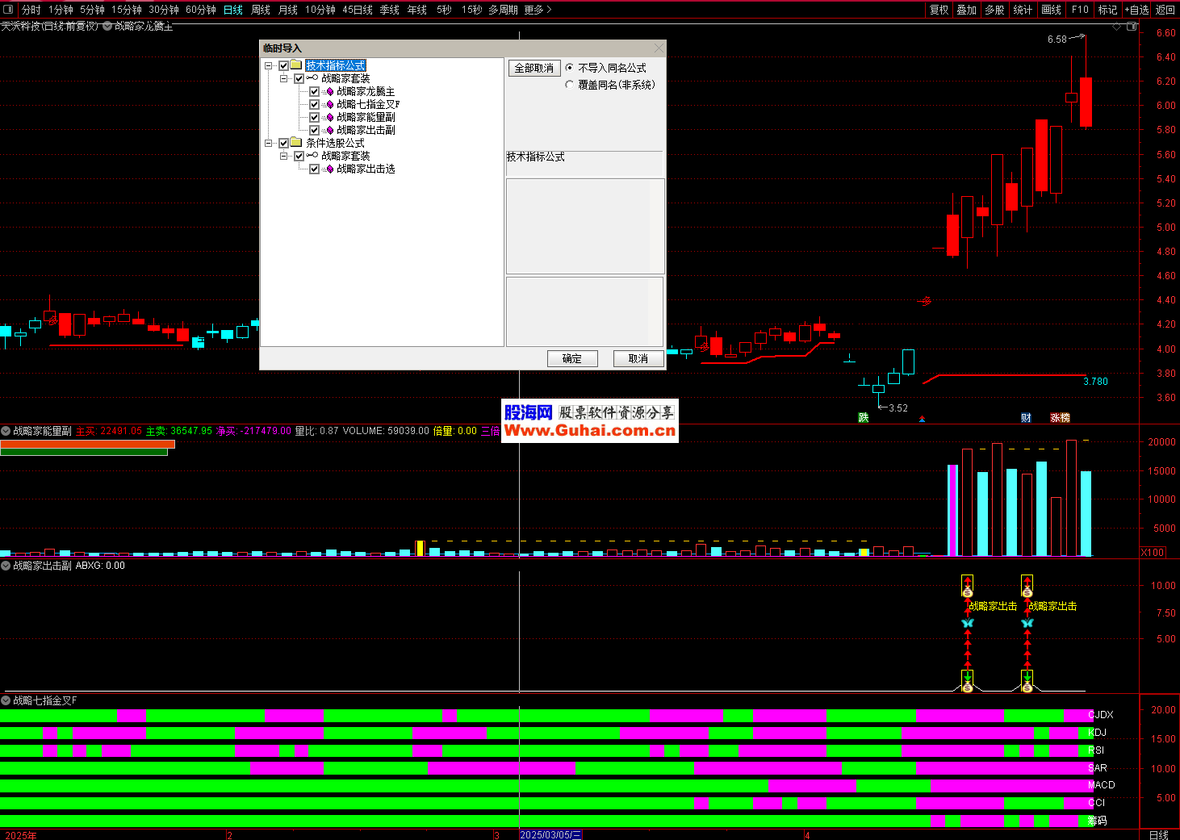The image size is (1180, 840).
Task: Expand the 更多 period menu
Action: (x=538, y=10)
